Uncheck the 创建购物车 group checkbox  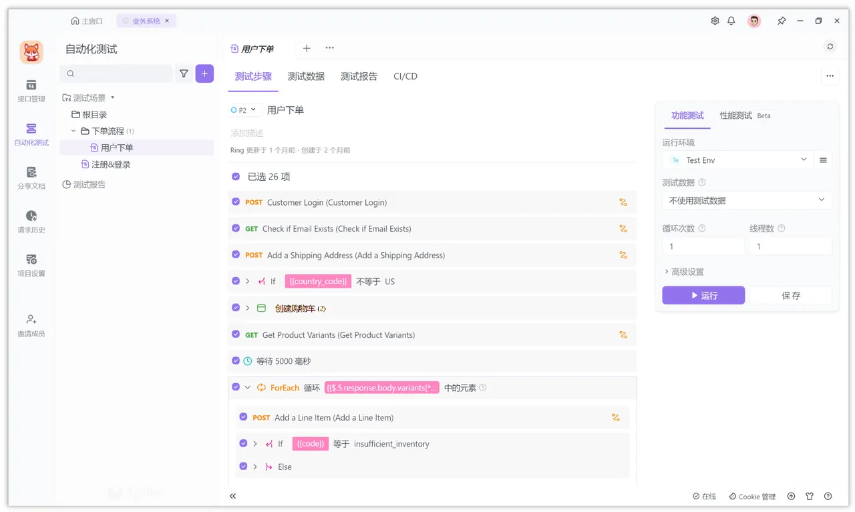tap(236, 308)
